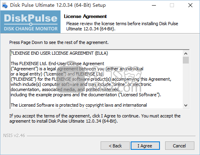Go back with the < Back button

(115, 146)
